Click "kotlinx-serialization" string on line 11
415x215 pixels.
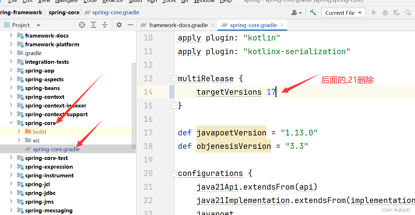(297, 52)
